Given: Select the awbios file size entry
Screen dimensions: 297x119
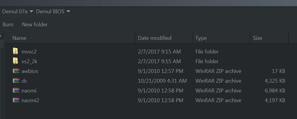Looking at the screenshot, I should tap(278, 71).
